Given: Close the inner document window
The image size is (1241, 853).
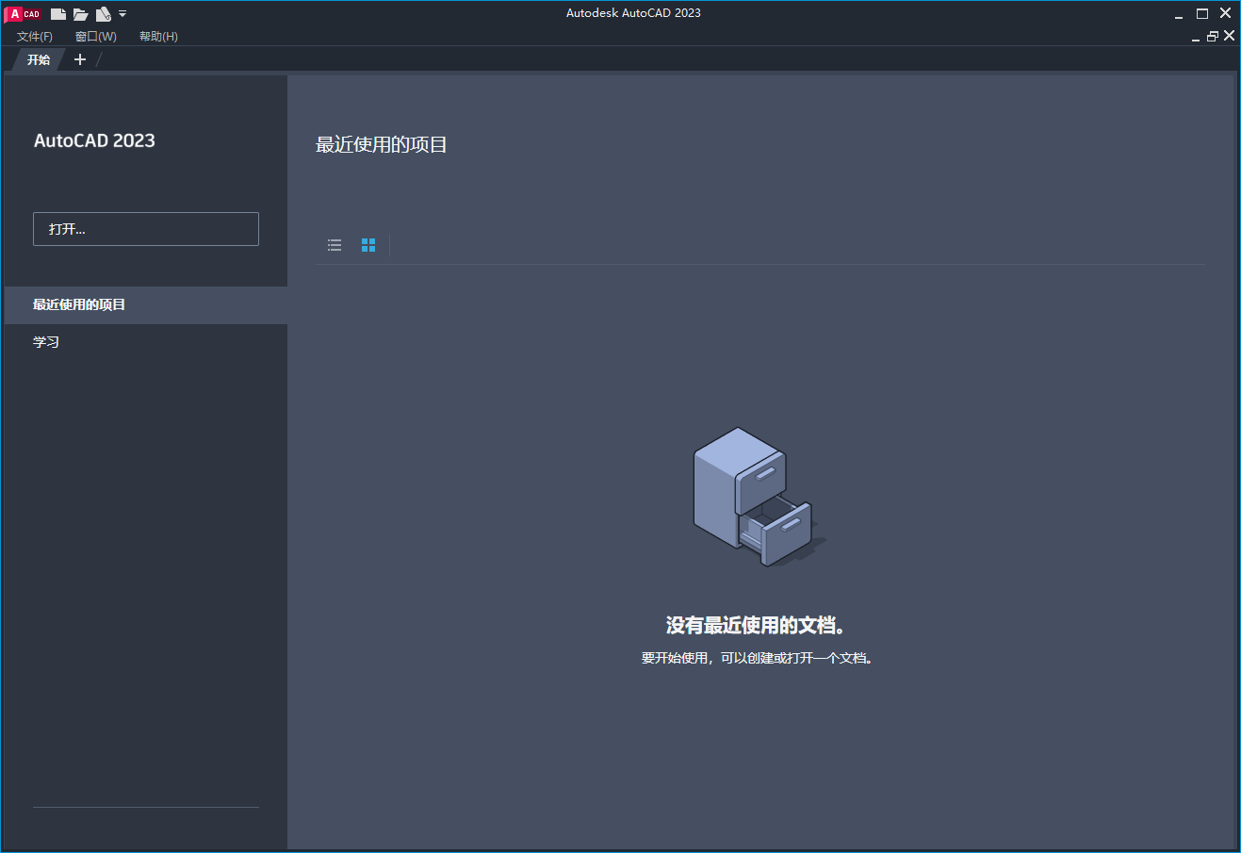Looking at the screenshot, I should click(x=1229, y=36).
